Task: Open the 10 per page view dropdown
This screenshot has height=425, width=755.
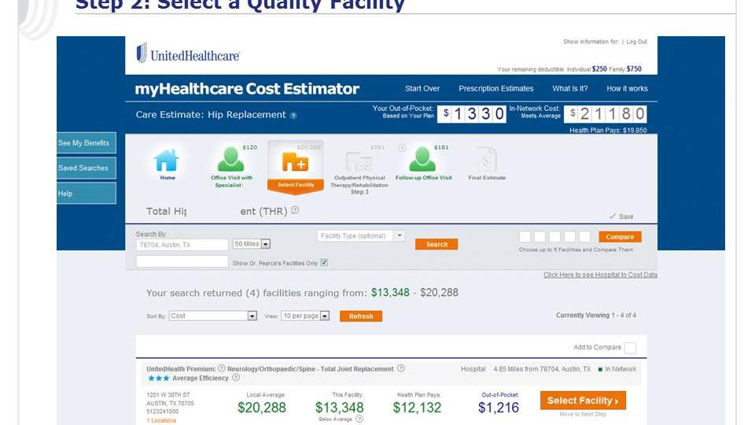Action: (305, 316)
